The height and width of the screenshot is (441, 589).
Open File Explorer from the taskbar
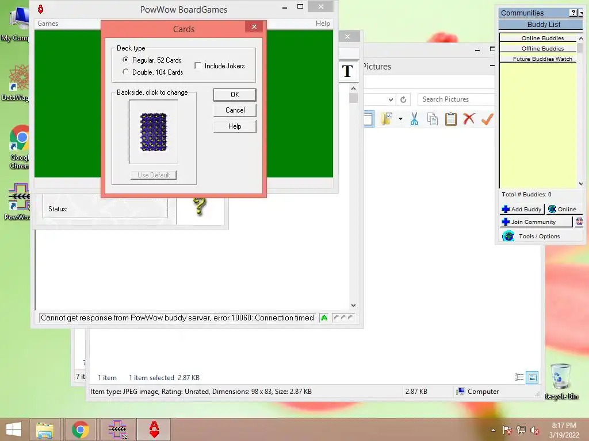[45, 430]
